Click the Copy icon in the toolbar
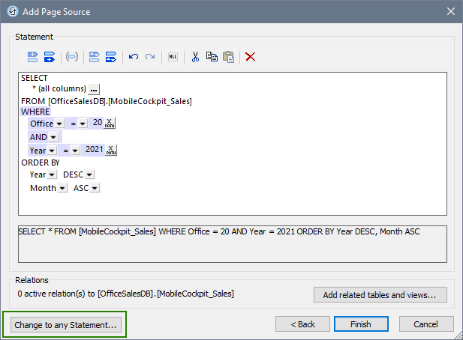This screenshot has height=340, width=463. click(212, 57)
